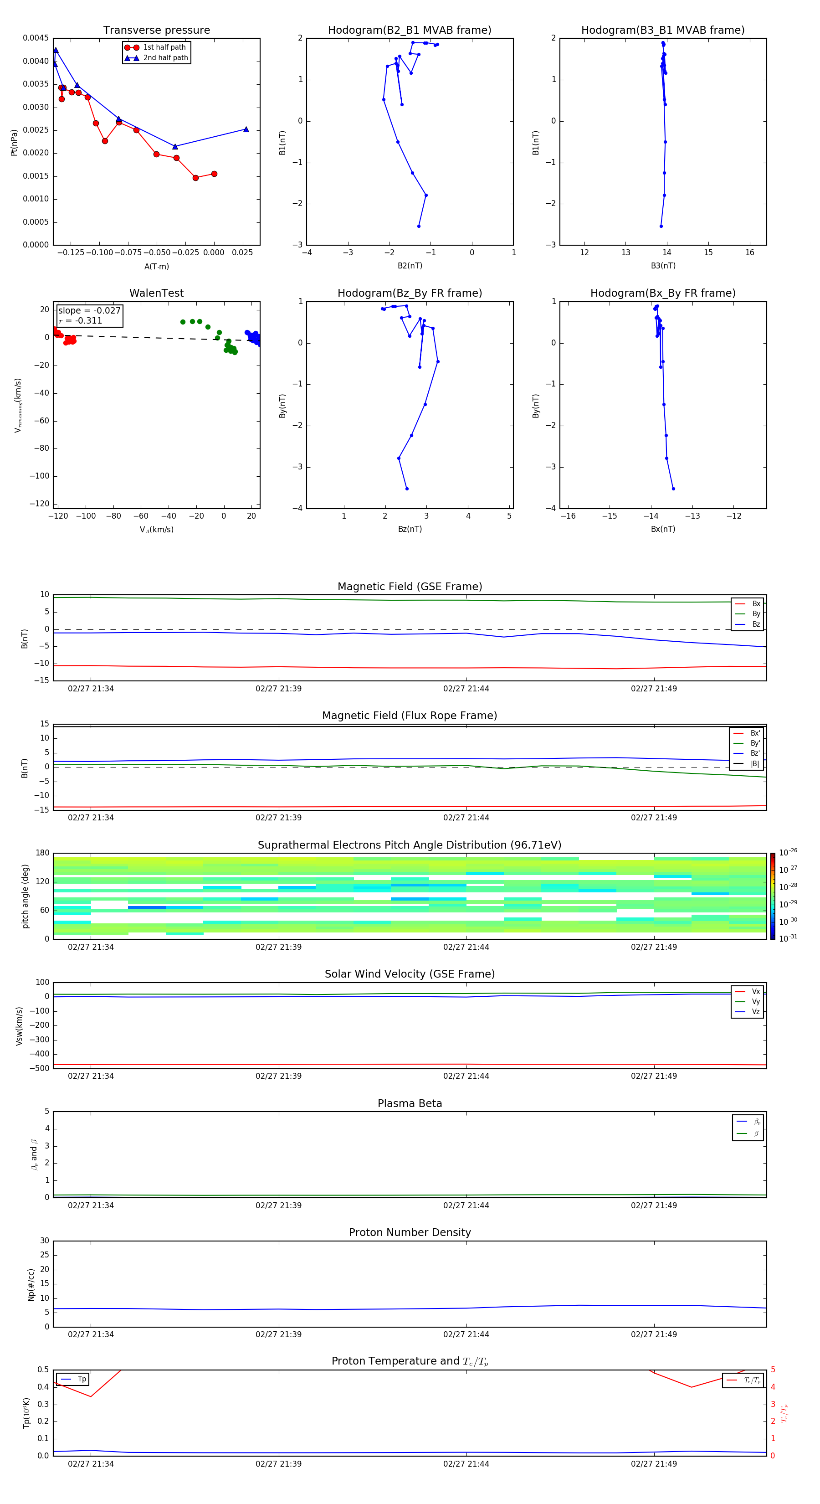Click the WalenTest plot title

point(156,293)
